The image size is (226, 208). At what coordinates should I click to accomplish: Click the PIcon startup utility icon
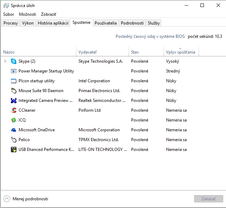[x=14, y=81]
